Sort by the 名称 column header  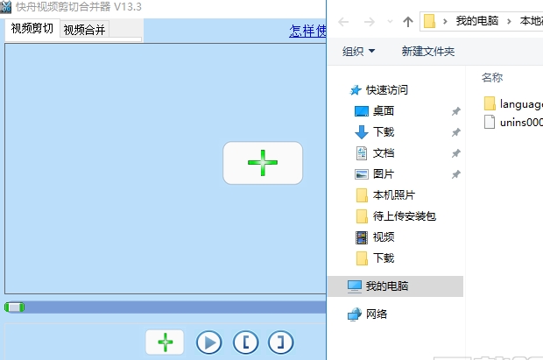[492, 77]
